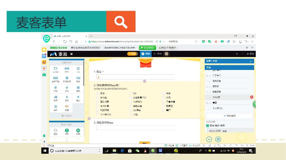Toggle the green 添加'其他'选项 checkbox
The height and width of the screenshot is (160, 286).
tap(207, 125)
